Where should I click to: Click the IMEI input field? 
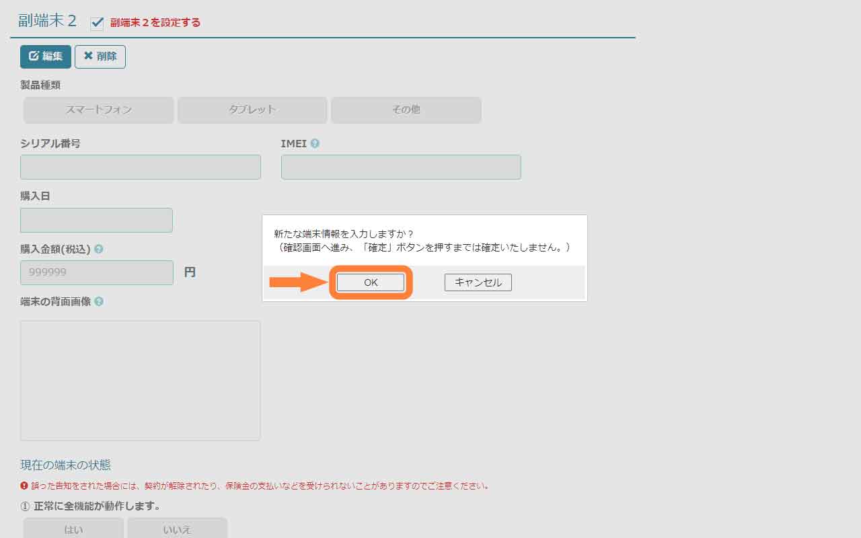(401, 167)
